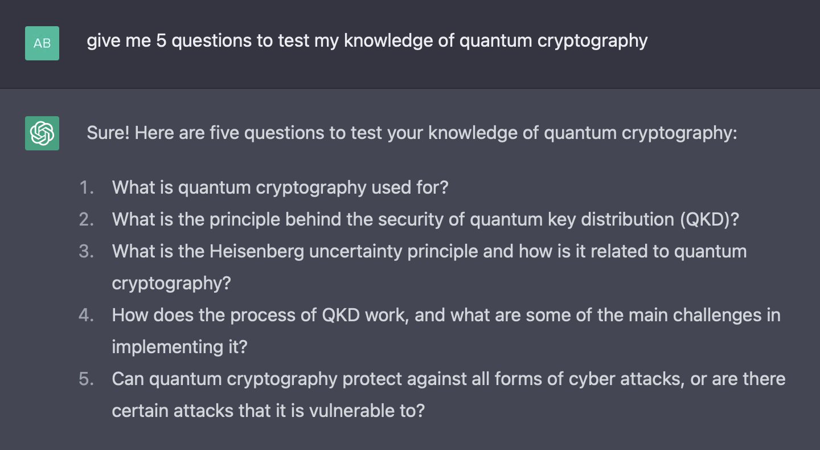Click the ChatGPT logo avatar icon

42,133
